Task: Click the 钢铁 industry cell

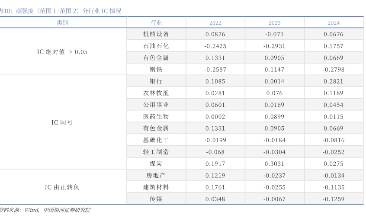Action: (156, 69)
